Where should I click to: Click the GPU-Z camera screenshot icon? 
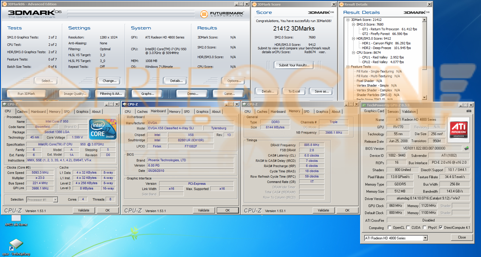click(x=469, y=111)
